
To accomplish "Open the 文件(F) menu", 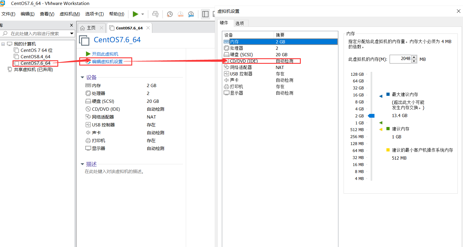I will [8, 14].
